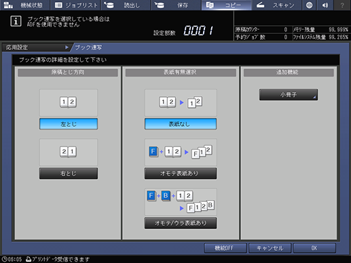The height and width of the screenshot is (263, 351).
Task: Click the store tab disk icon
Action: [x=160, y=5]
